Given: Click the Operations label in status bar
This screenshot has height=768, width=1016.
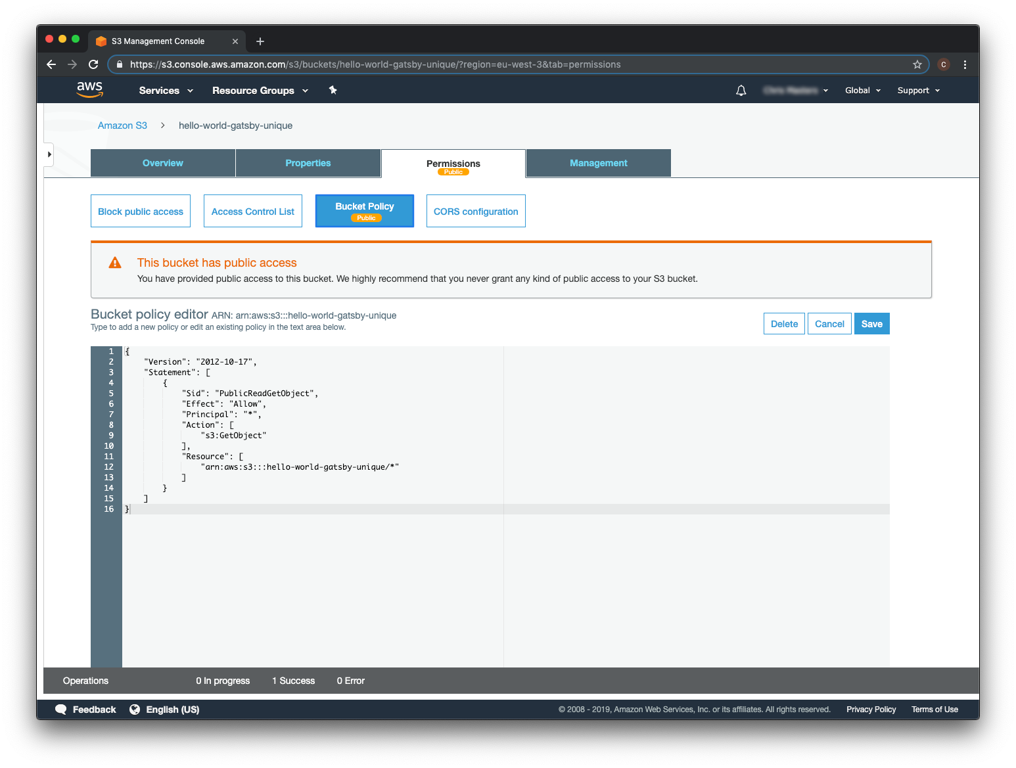Looking at the screenshot, I should point(85,681).
